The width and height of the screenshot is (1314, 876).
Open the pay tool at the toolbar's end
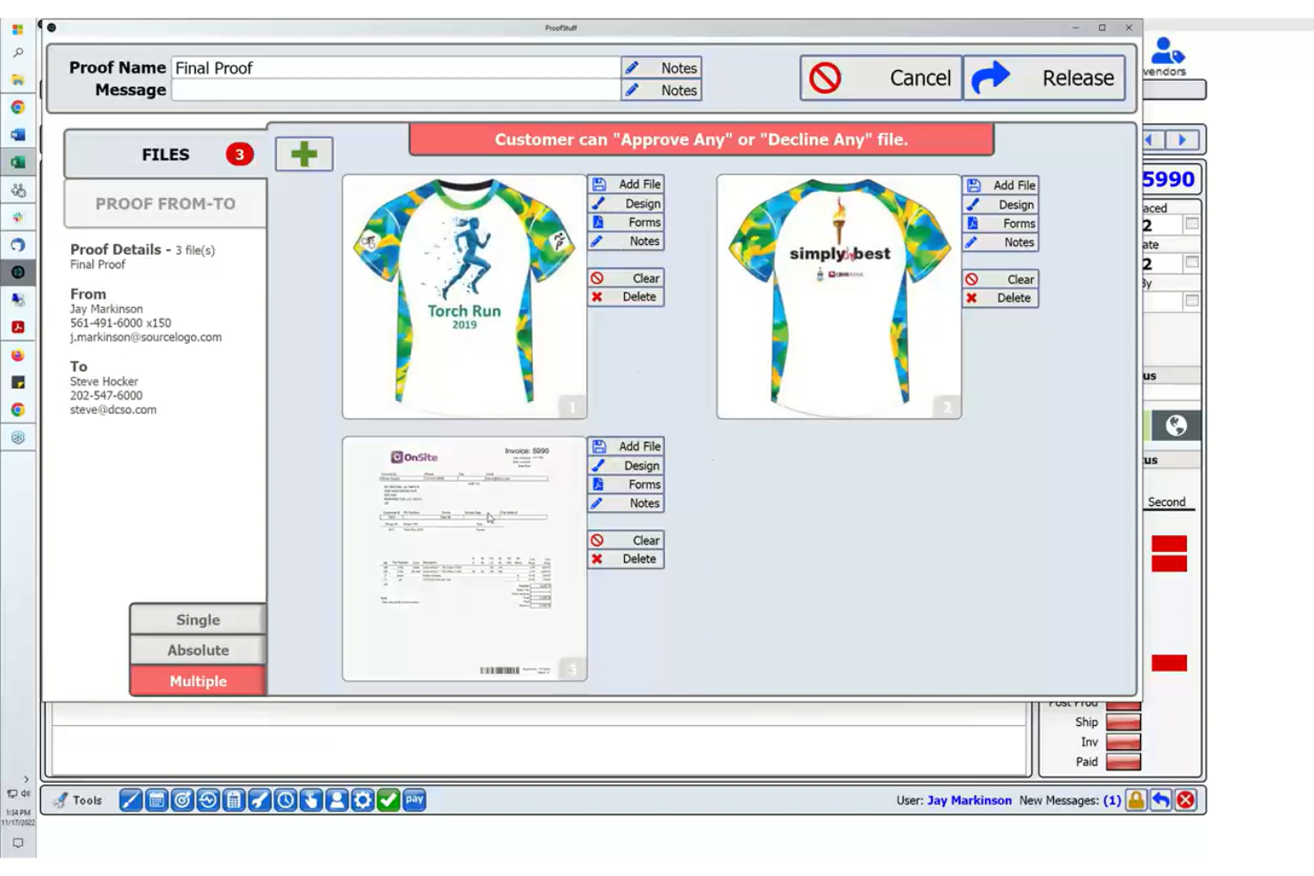coord(414,801)
